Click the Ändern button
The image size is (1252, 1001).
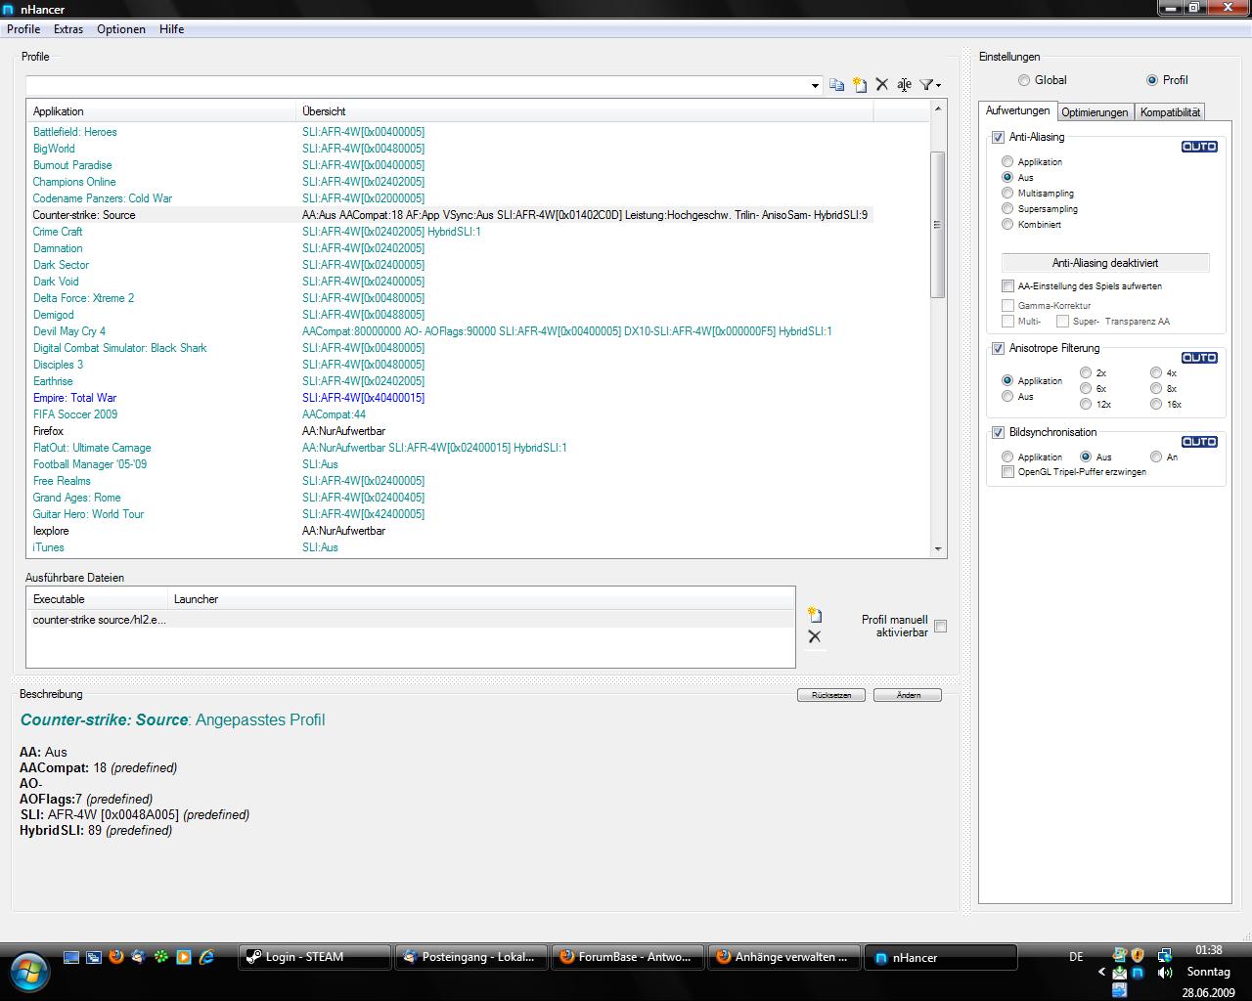[x=908, y=695]
